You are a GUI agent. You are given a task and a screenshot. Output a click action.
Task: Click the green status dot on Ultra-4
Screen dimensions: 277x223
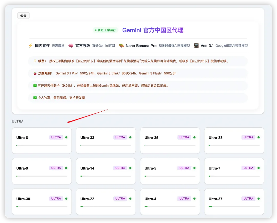pyautogui.click(x=194, y=199)
